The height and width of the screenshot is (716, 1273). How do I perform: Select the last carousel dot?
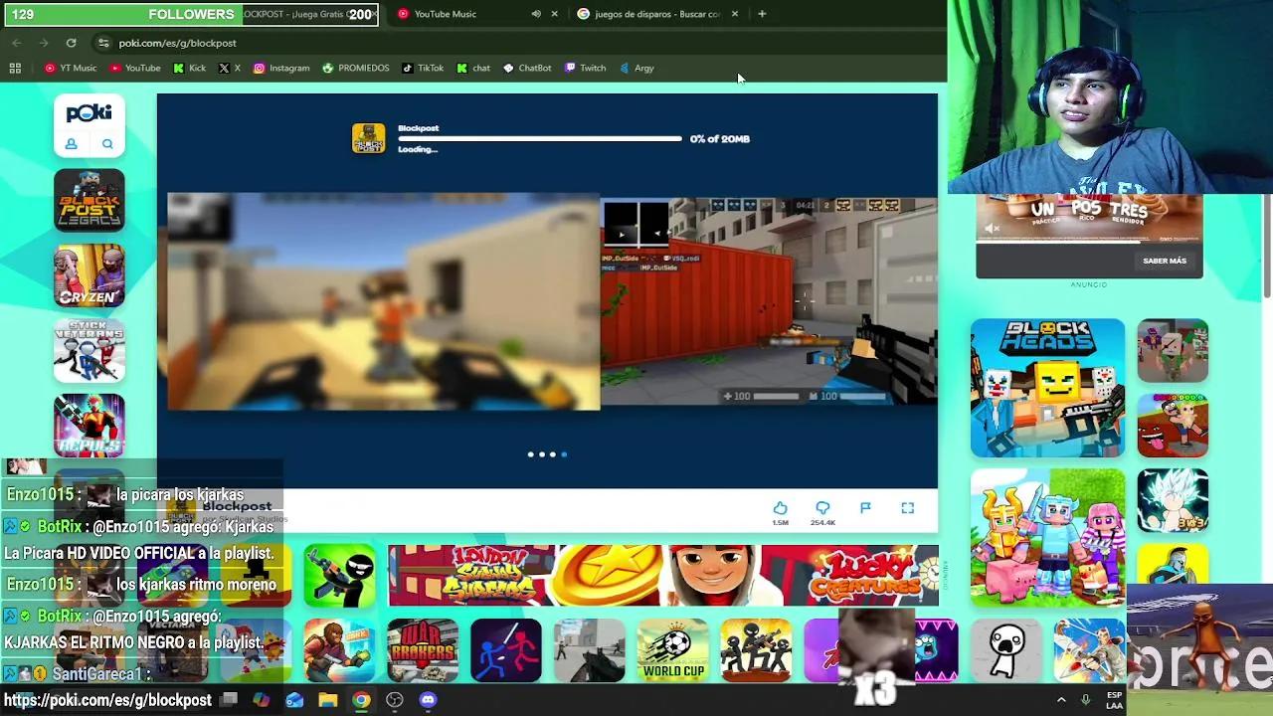coord(564,454)
